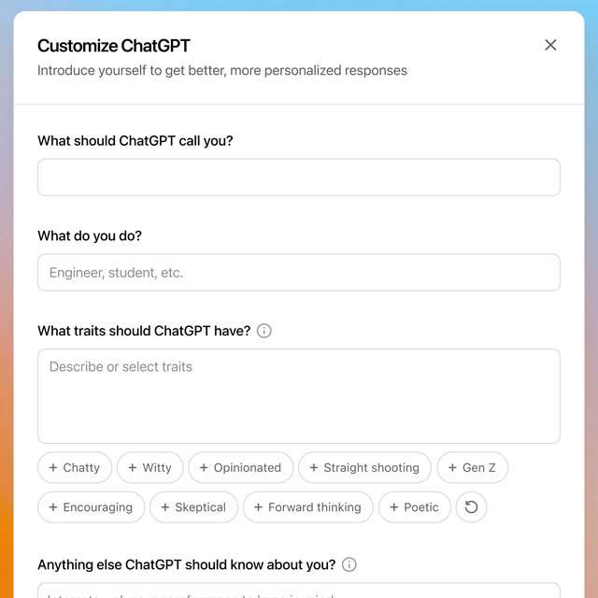
Task: Close the Customize ChatGPT dialog
Action: pos(550,45)
